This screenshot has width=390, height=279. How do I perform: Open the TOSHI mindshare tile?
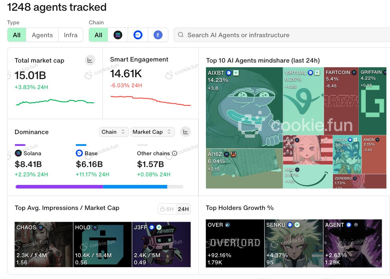(x=347, y=155)
